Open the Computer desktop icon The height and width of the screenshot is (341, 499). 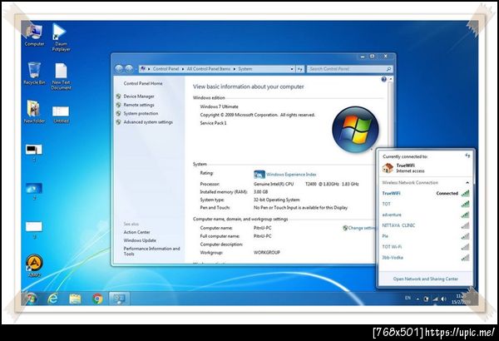34,35
